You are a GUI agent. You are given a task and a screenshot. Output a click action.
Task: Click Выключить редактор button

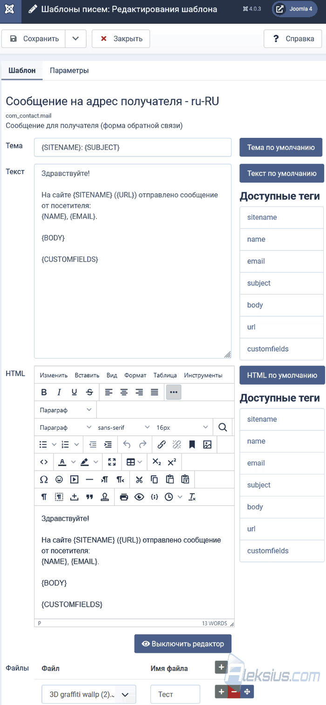(183, 644)
